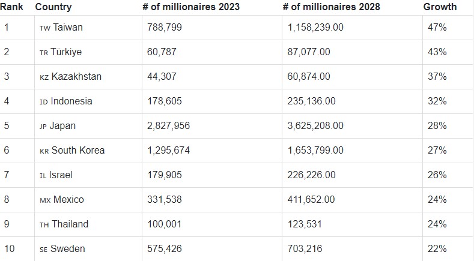Click the KZ country code before Kazakhstan
The width and height of the screenshot is (474, 261).
pyautogui.click(x=44, y=77)
